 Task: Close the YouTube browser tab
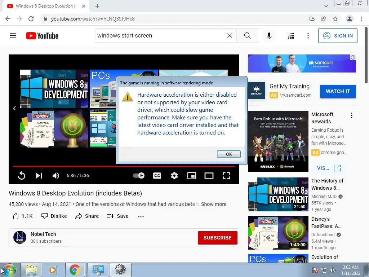coord(84,6)
